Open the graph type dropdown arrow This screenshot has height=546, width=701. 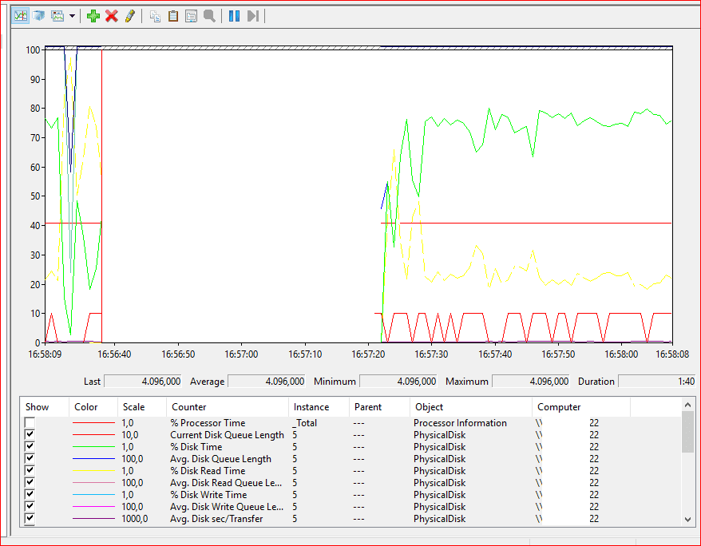[x=72, y=16]
